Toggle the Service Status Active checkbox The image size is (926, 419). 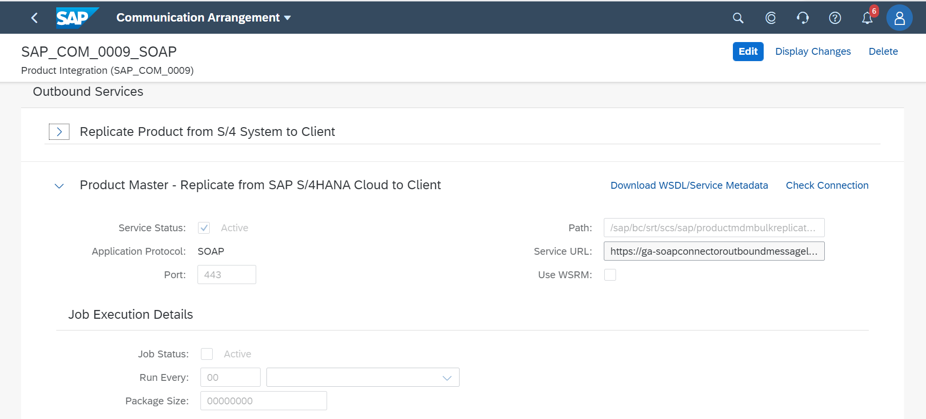[204, 228]
